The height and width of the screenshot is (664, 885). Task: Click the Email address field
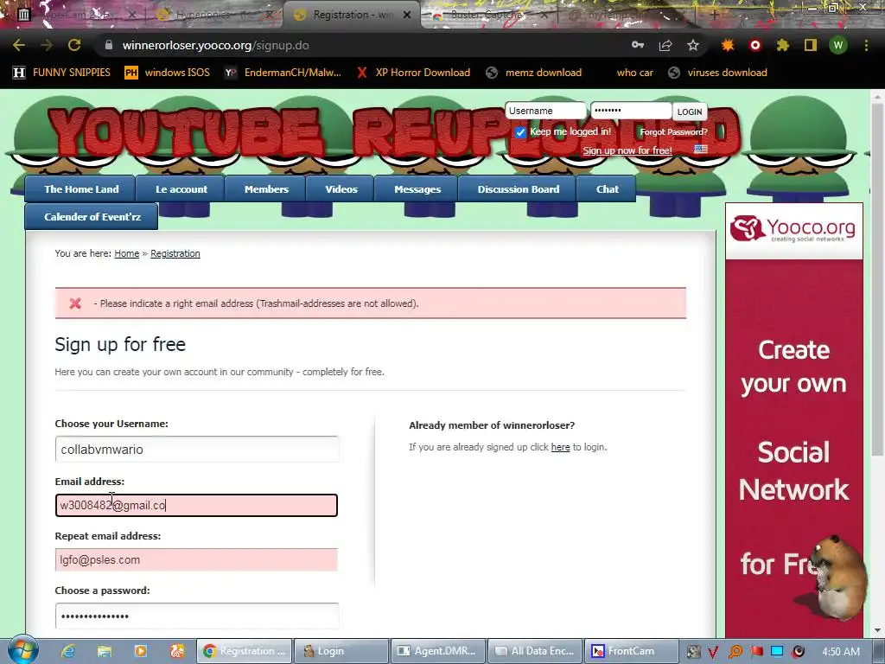(x=196, y=505)
